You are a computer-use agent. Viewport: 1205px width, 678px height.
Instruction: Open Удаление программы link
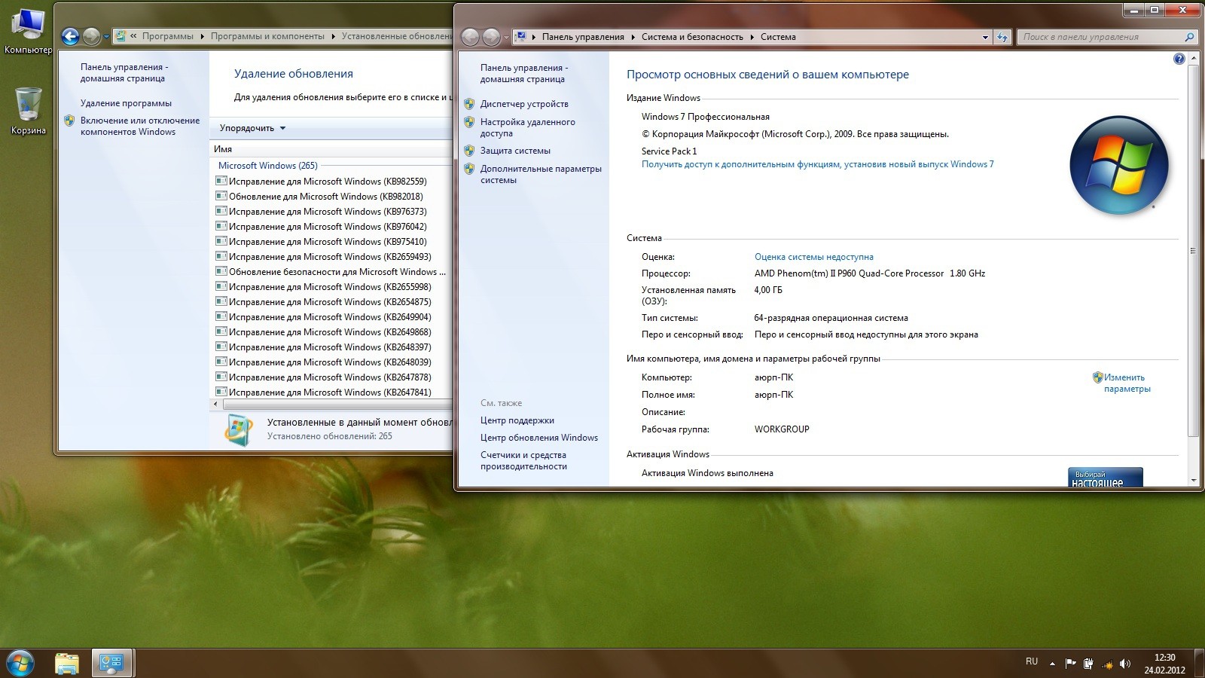[x=126, y=103]
